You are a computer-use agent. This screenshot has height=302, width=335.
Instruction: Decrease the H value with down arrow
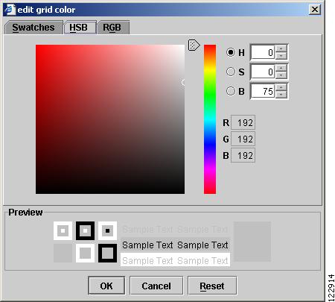(x=281, y=56)
